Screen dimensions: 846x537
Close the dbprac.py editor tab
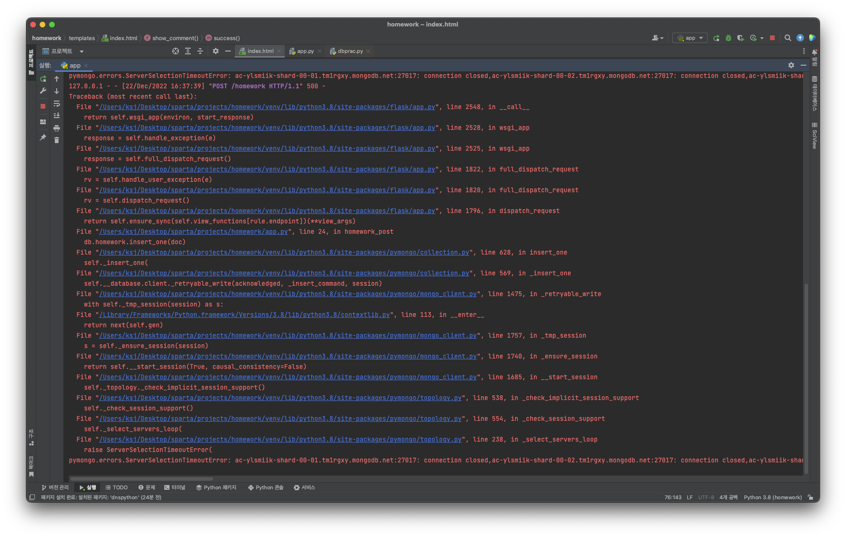click(x=368, y=51)
